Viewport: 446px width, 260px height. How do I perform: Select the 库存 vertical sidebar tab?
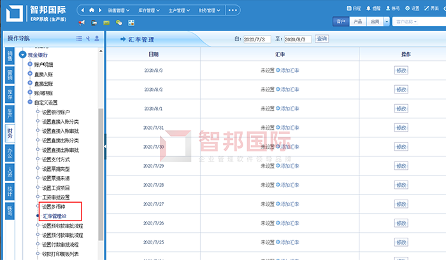click(10, 95)
